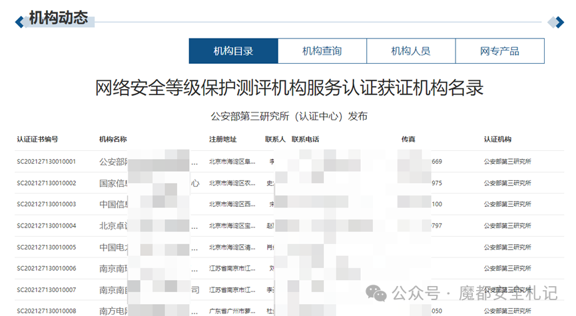
Task: Click address 北京市海淀区阜... in first row
Action: click(232, 162)
